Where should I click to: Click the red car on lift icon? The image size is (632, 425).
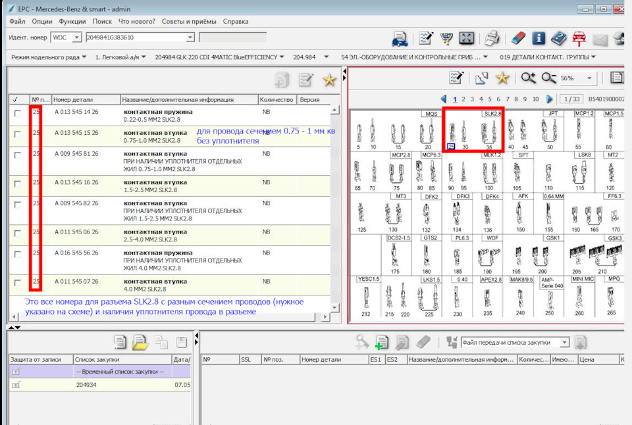coord(579,38)
